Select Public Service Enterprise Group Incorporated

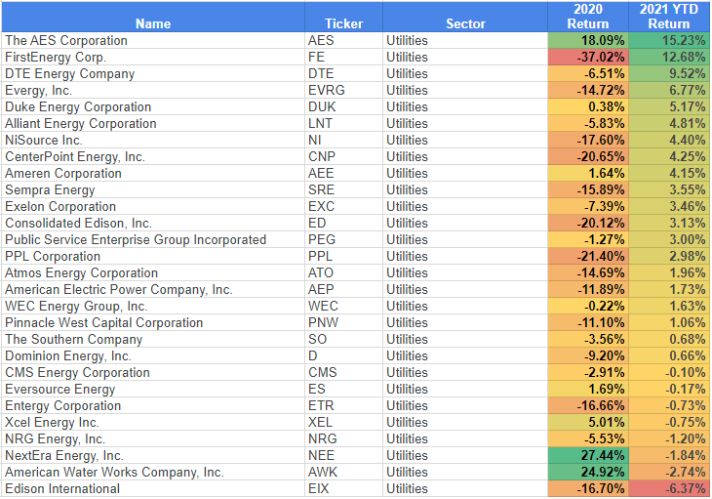(x=153, y=240)
